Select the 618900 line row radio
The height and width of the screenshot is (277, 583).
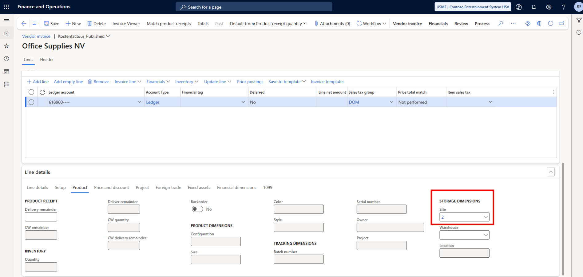[31, 102]
